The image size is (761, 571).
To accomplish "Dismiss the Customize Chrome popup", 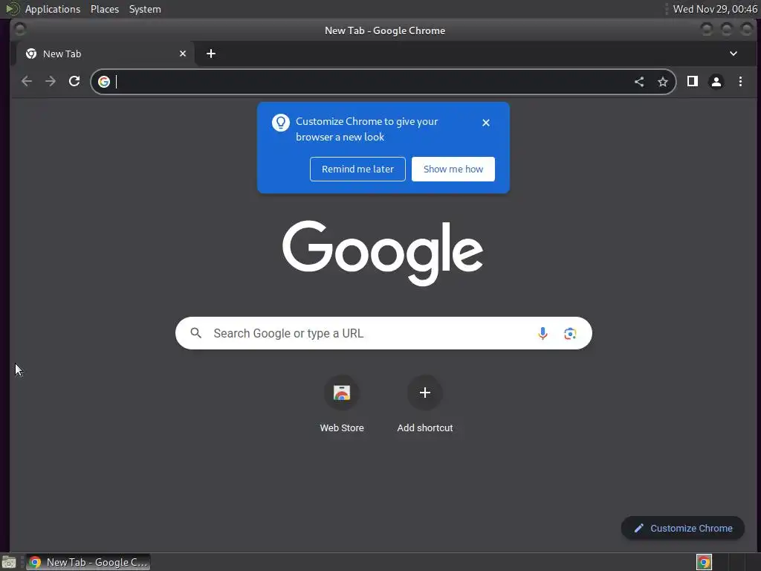I will (x=486, y=123).
